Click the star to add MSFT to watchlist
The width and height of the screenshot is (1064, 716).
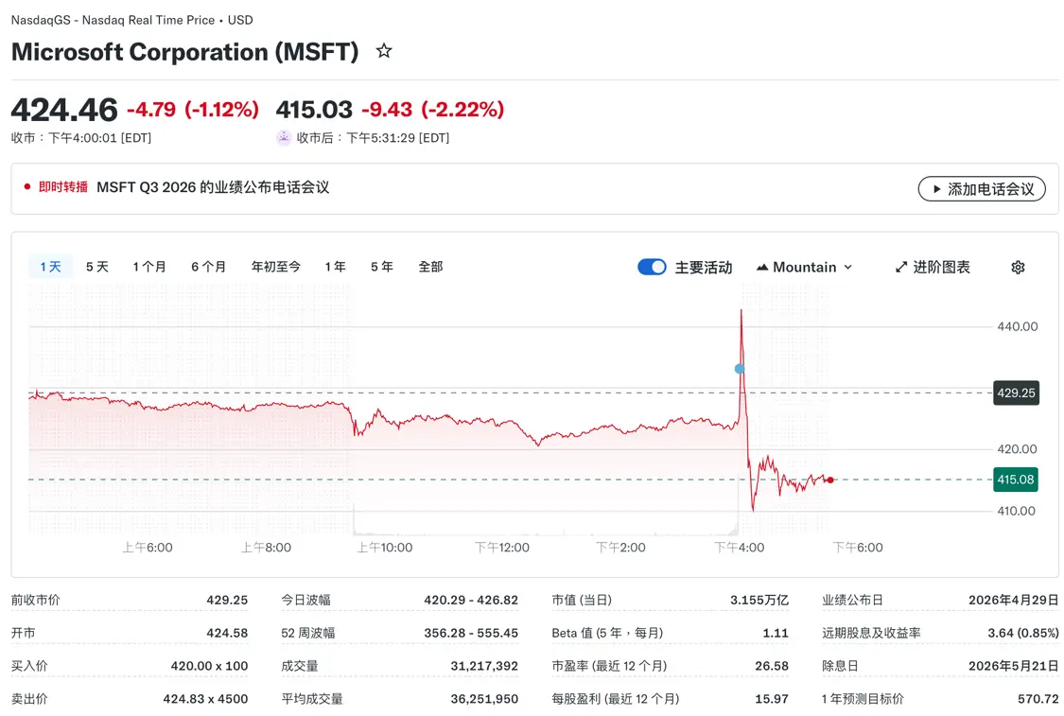pyautogui.click(x=383, y=52)
